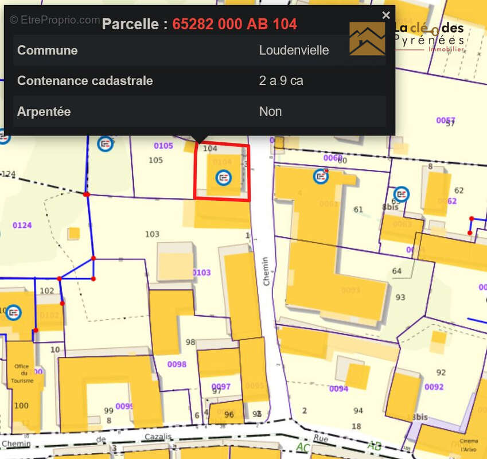Click the blue marker beside parcel 0102
This screenshot has width=487, height=459.
pos(13,313)
